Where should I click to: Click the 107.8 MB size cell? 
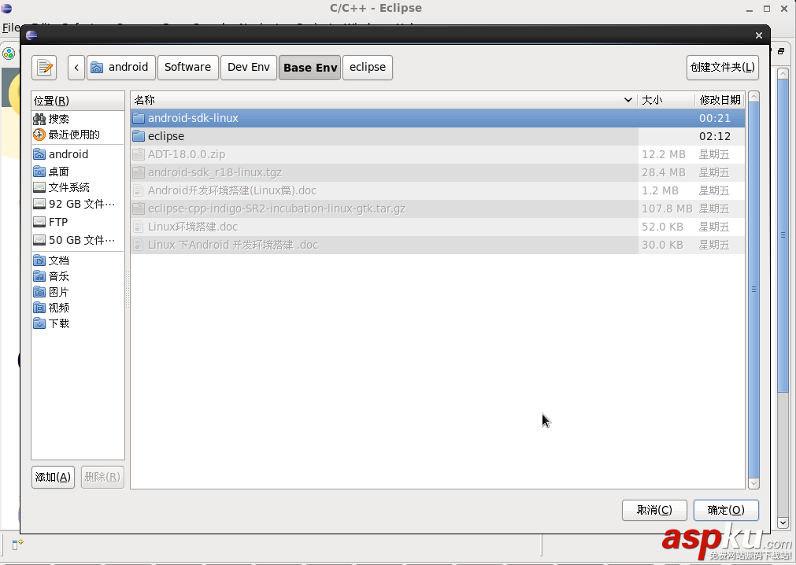[667, 209]
